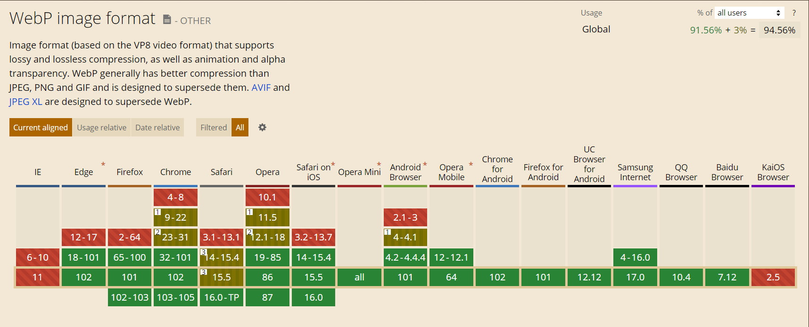Click asterisk next to Opera Mini header

coord(379,165)
